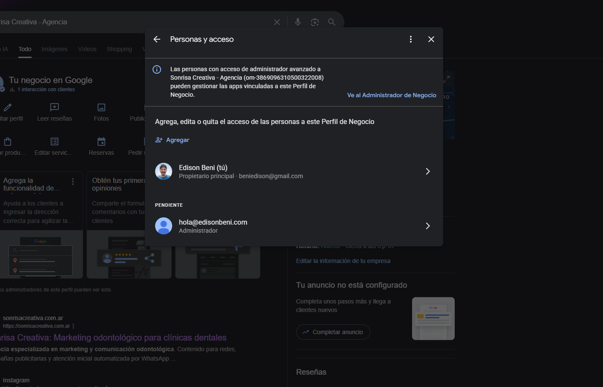Screen dimensions: 603x387
Task: Open three-dot menu beside sonrisacreativa.com.ar URL
Action: coord(73,326)
